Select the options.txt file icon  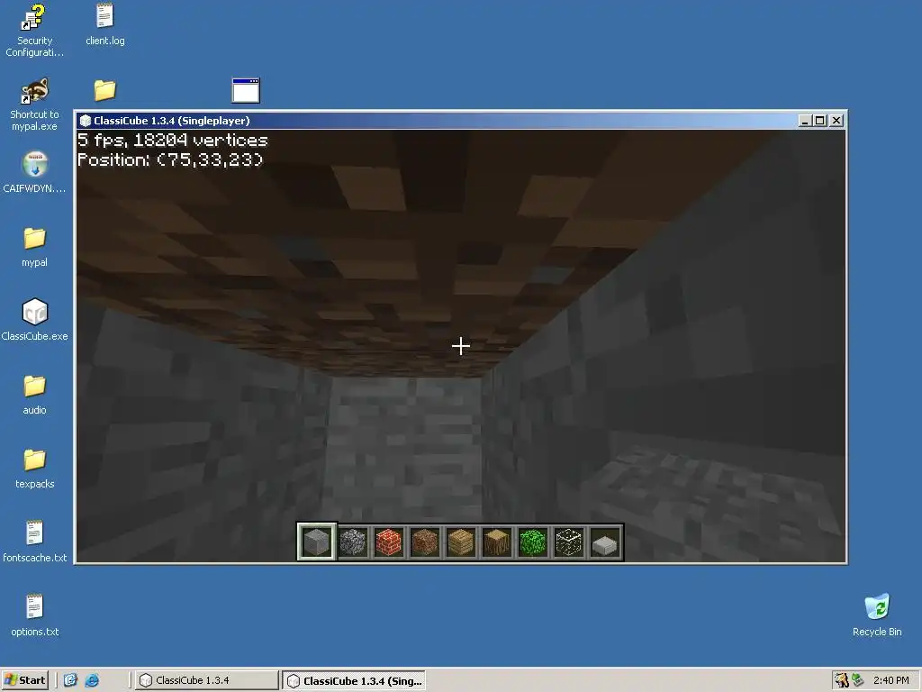[35, 615]
